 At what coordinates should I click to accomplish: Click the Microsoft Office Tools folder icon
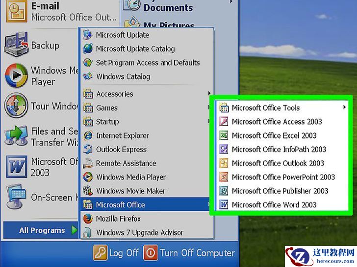[x=224, y=108]
